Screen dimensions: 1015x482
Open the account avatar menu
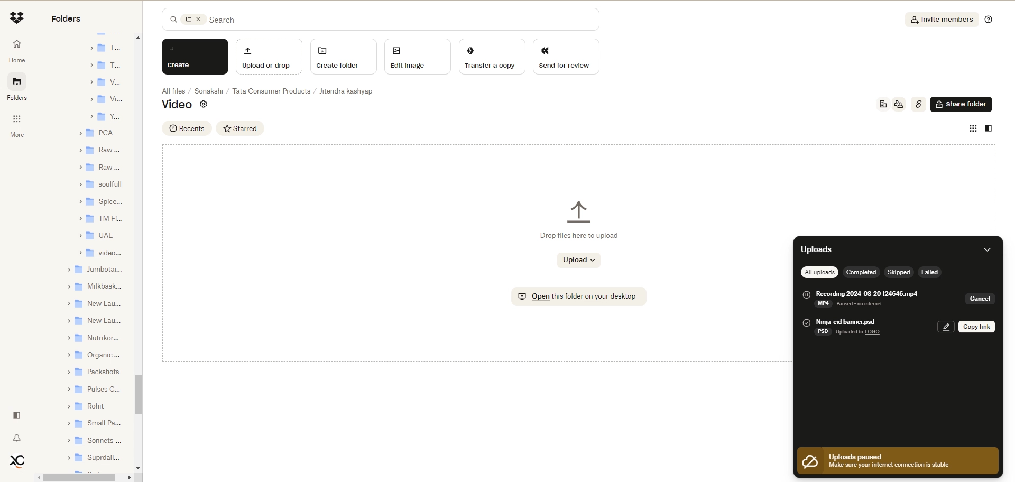17,461
